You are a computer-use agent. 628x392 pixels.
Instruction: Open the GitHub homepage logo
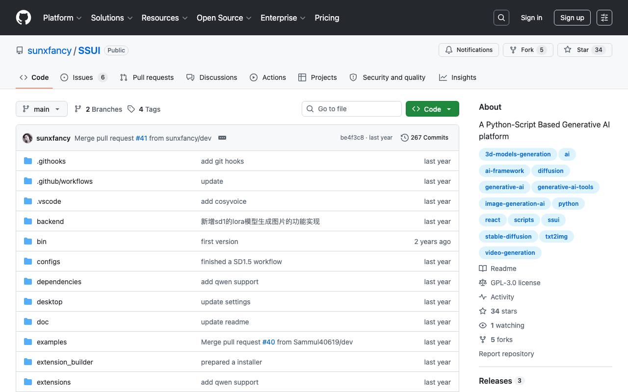(24, 18)
